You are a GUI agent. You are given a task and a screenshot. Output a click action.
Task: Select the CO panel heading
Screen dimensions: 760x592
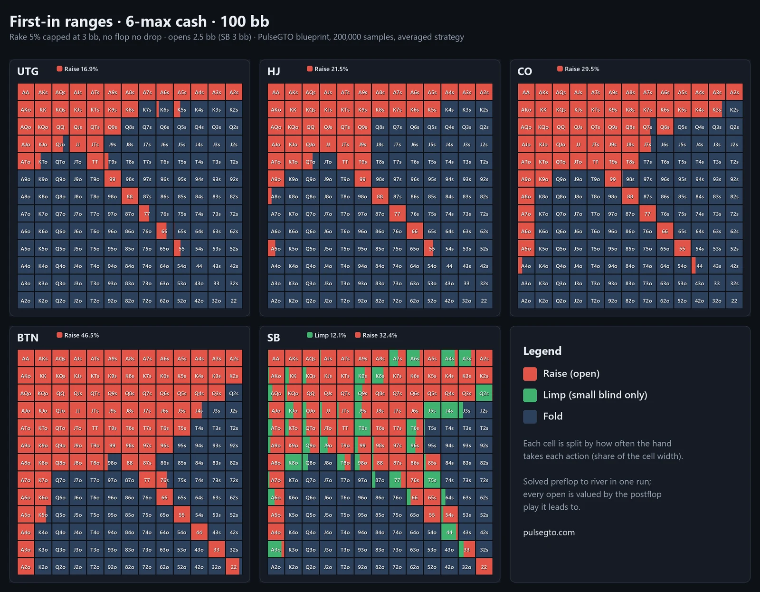[x=524, y=71]
